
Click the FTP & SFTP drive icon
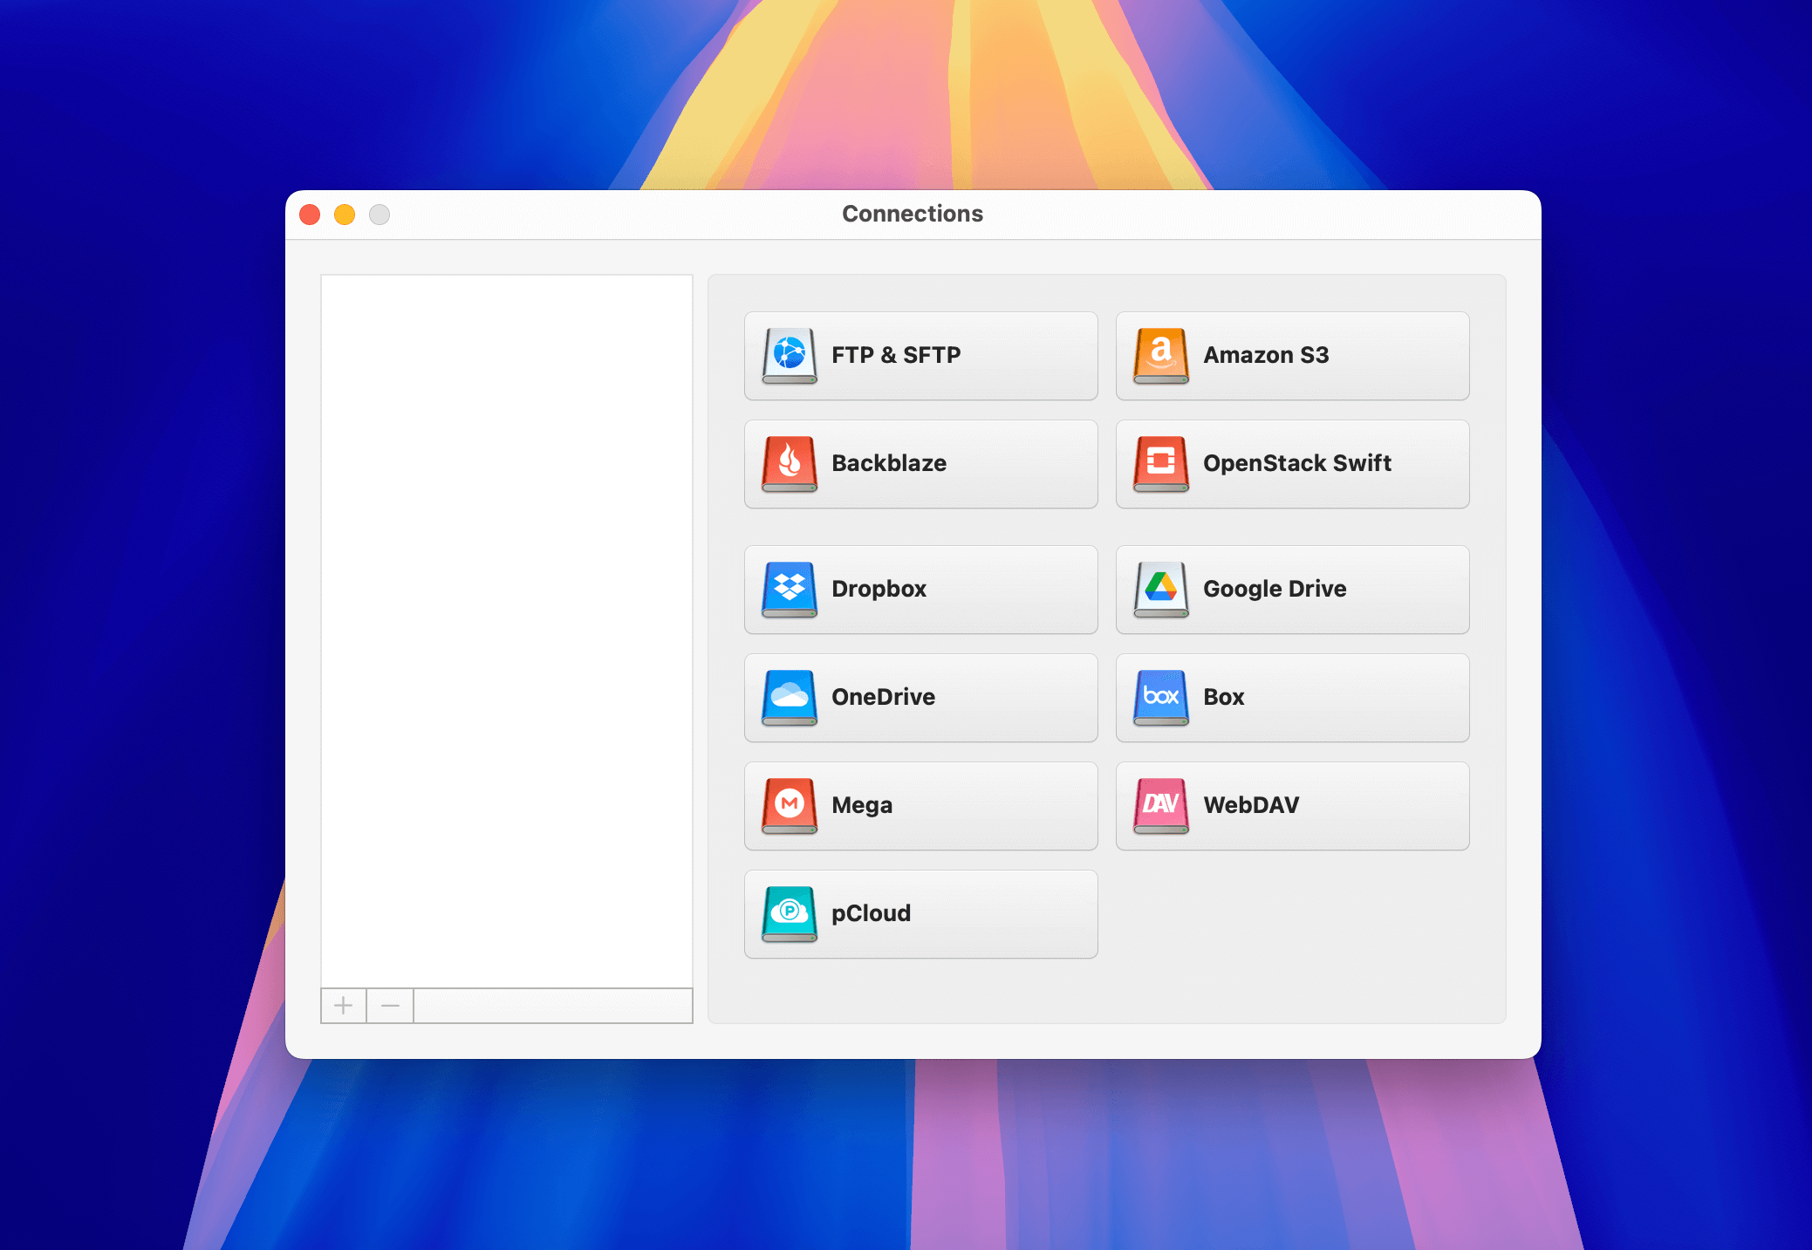click(790, 356)
